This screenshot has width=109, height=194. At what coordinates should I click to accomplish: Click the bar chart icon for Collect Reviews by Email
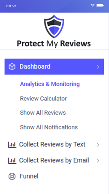click(12, 161)
